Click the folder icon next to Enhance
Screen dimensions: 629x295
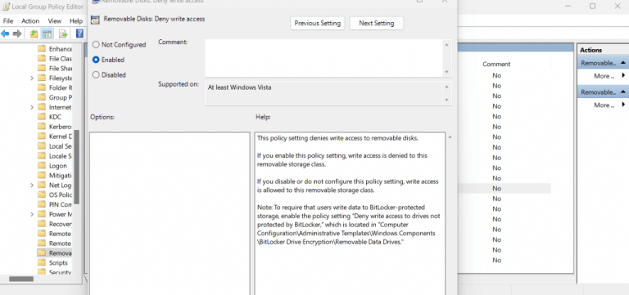(x=41, y=49)
